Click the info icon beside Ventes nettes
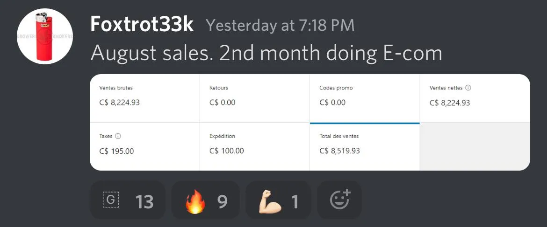Image resolution: width=547 pixels, height=227 pixels. point(468,88)
